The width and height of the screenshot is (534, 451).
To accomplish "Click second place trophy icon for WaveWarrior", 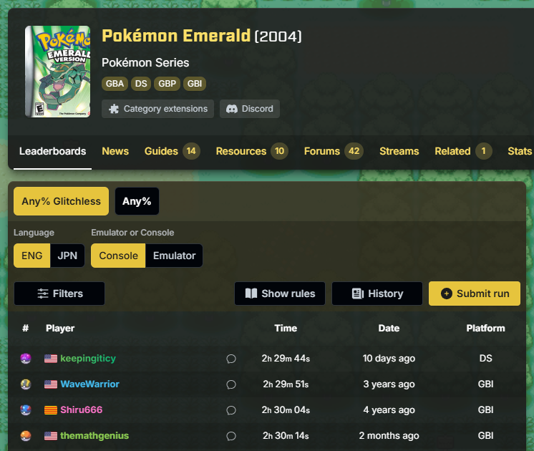I will coord(26,384).
